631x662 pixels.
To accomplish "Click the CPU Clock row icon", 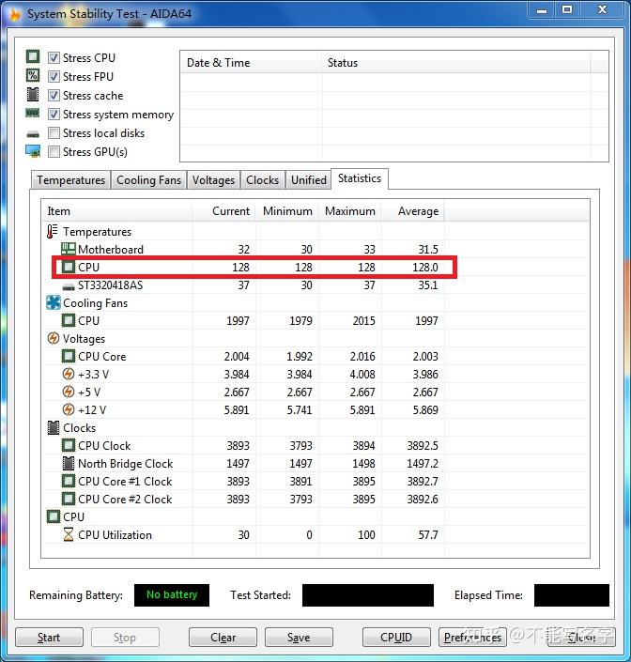I will point(69,445).
